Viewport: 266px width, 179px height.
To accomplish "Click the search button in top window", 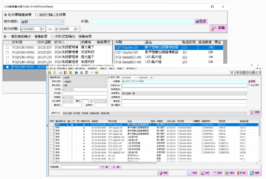I will (x=218, y=28).
